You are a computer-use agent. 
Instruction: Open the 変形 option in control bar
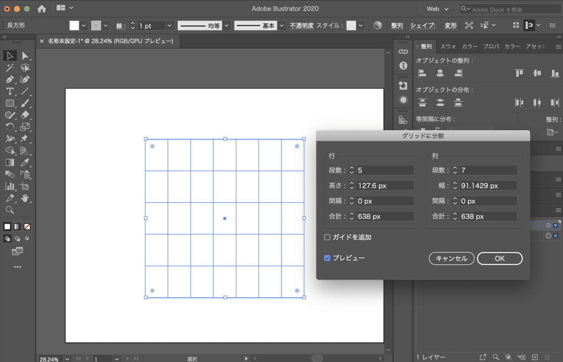pyautogui.click(x=450, y=26)
